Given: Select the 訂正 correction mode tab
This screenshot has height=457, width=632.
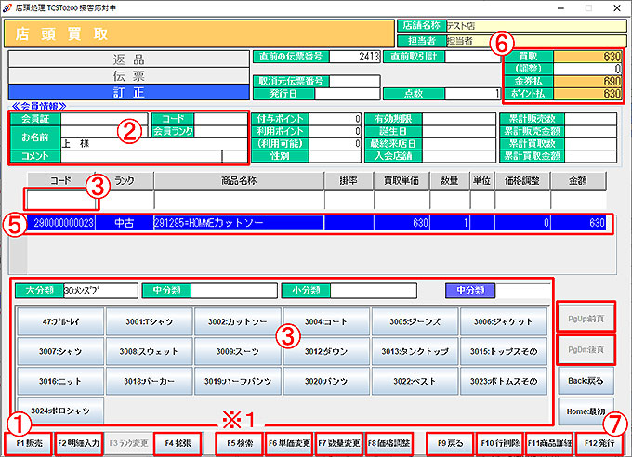Looking at the screenshot, I should click(x=125, y=92).
